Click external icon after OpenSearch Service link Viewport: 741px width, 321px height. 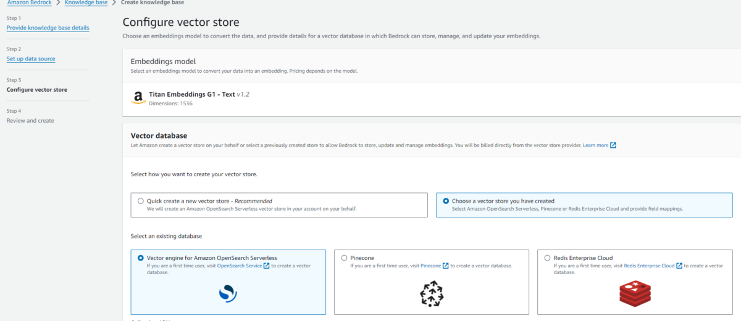point(266,266)
